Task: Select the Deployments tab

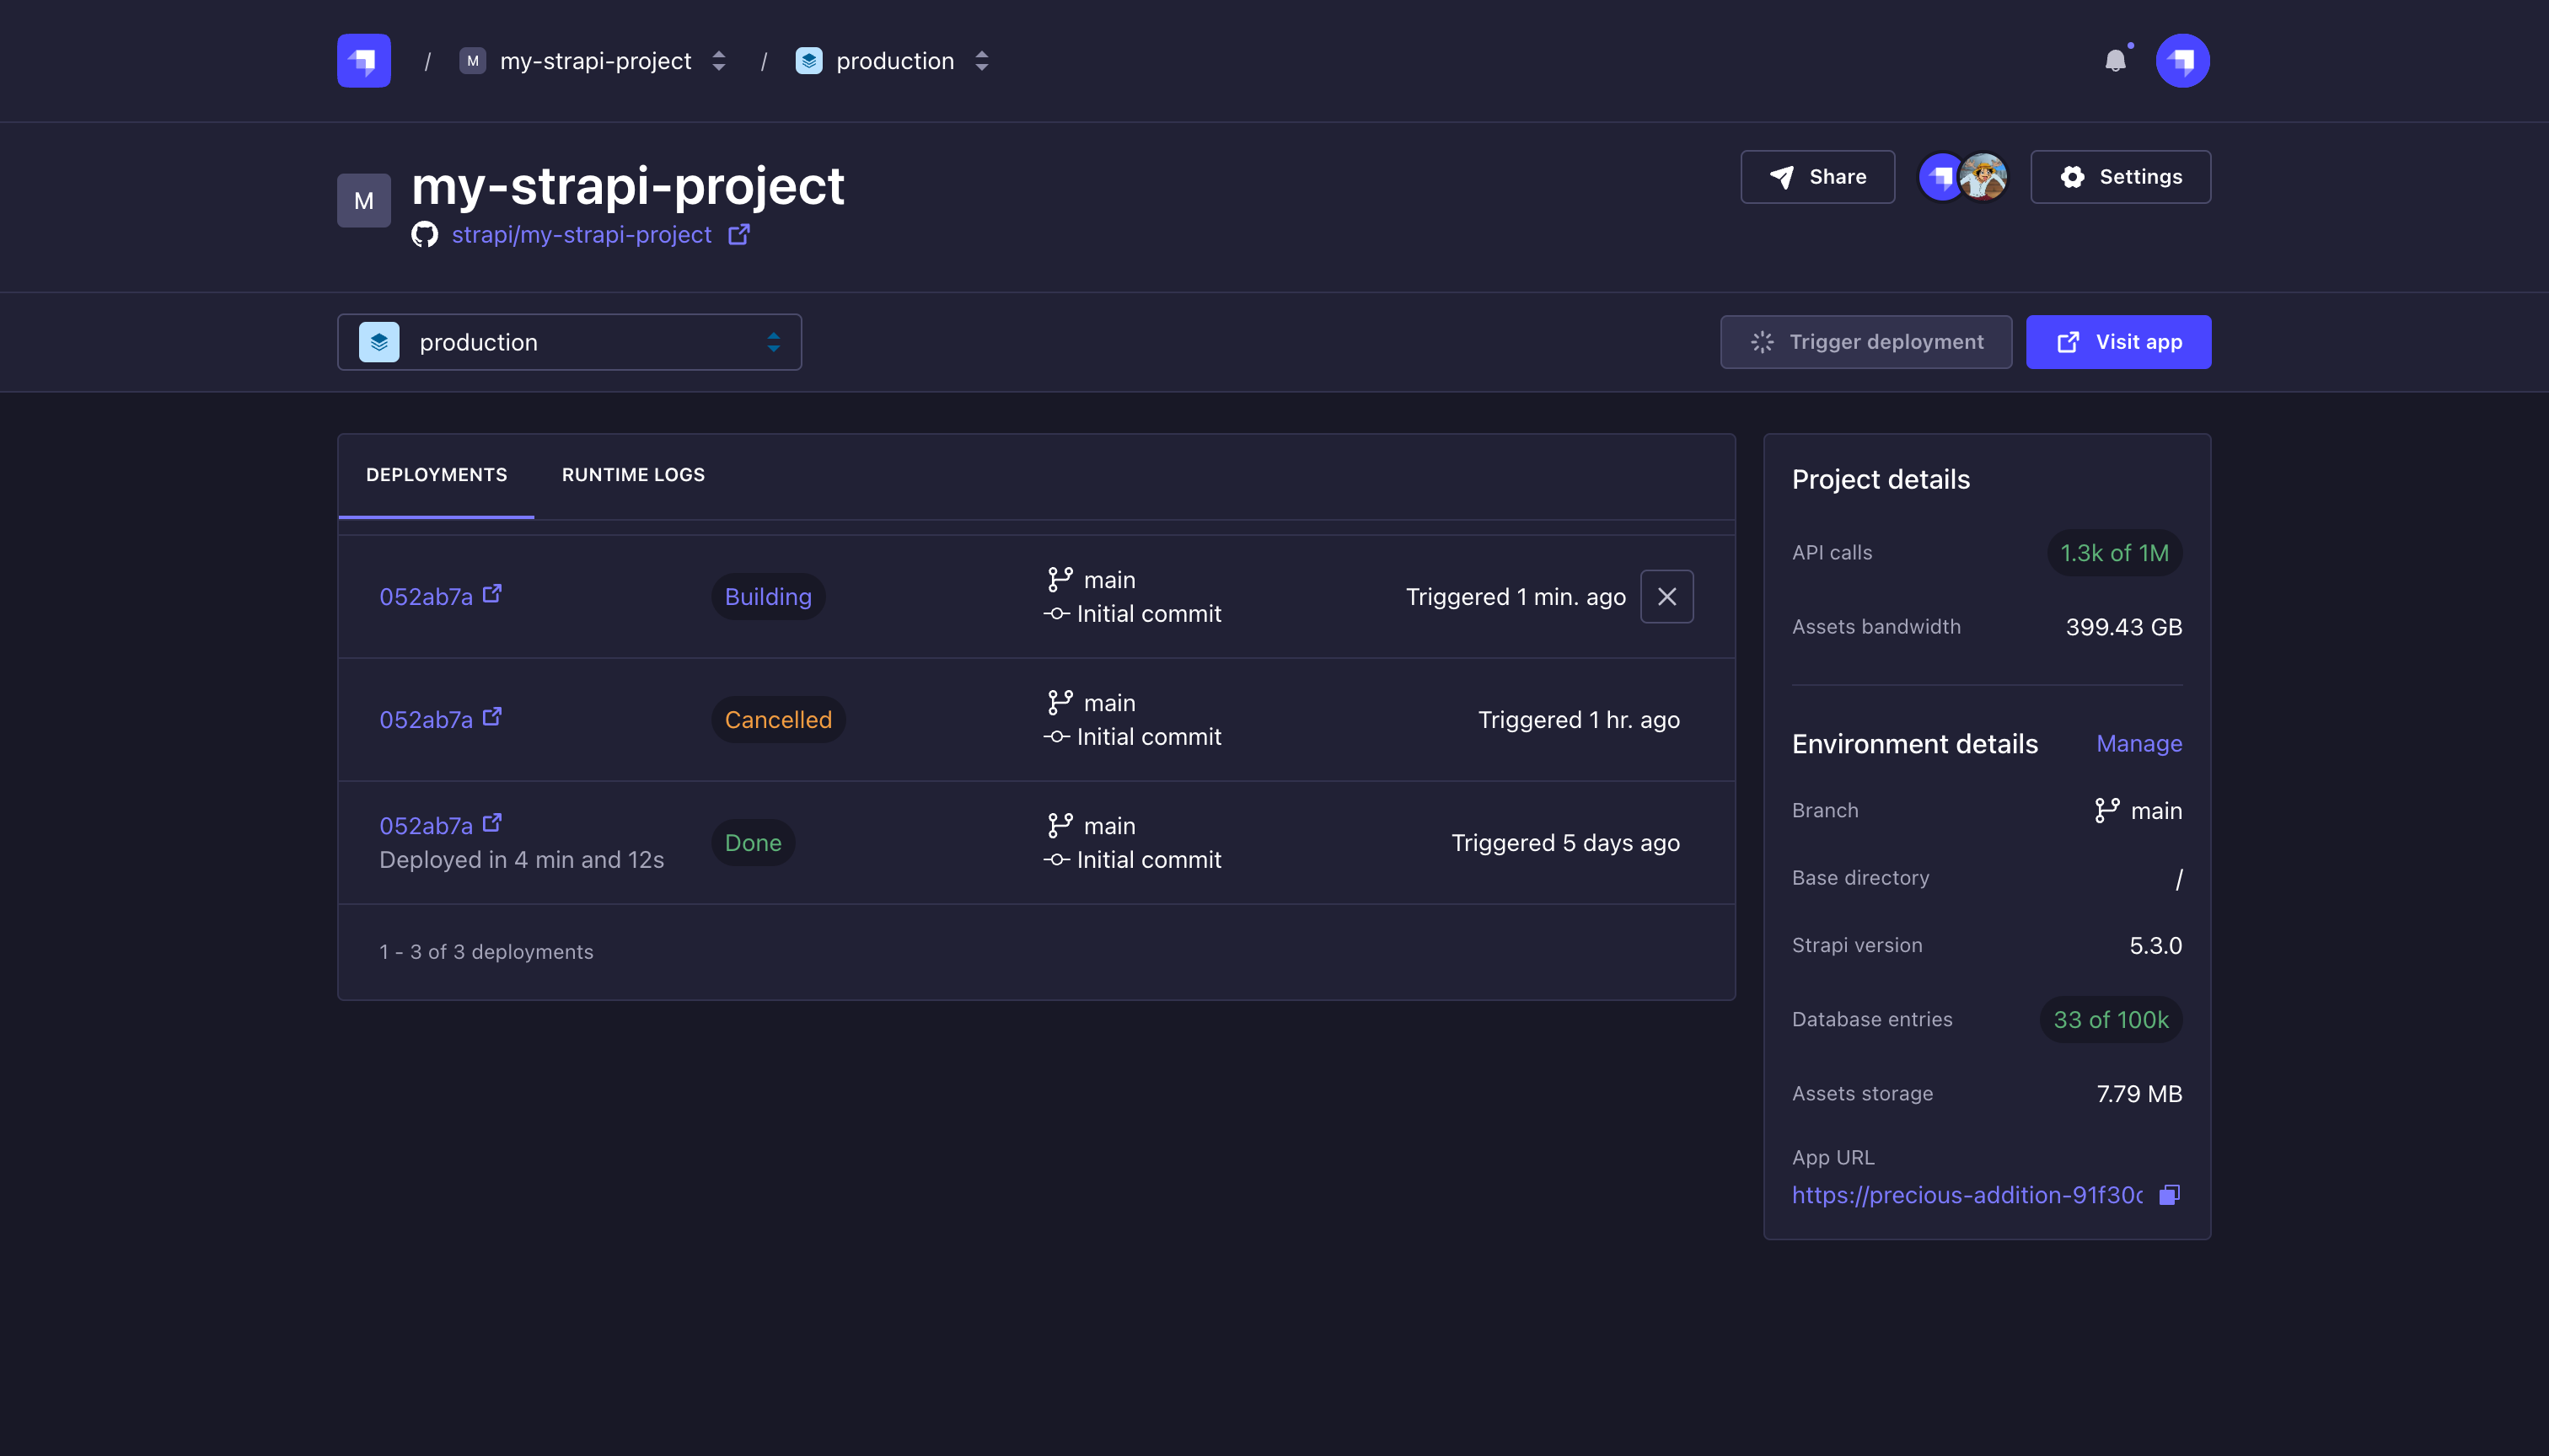Action: 436,474
